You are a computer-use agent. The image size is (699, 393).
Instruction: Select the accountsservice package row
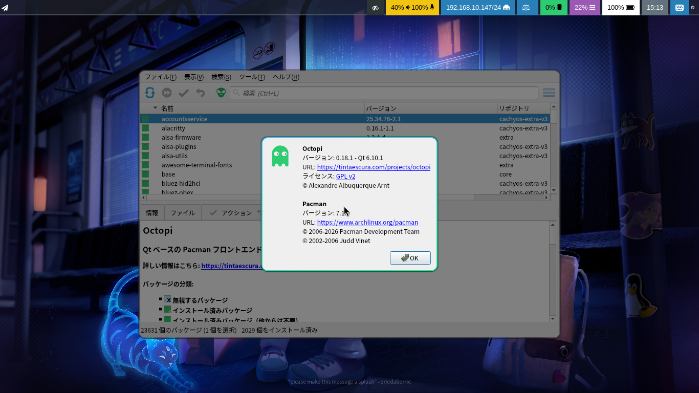click(345, 119)
